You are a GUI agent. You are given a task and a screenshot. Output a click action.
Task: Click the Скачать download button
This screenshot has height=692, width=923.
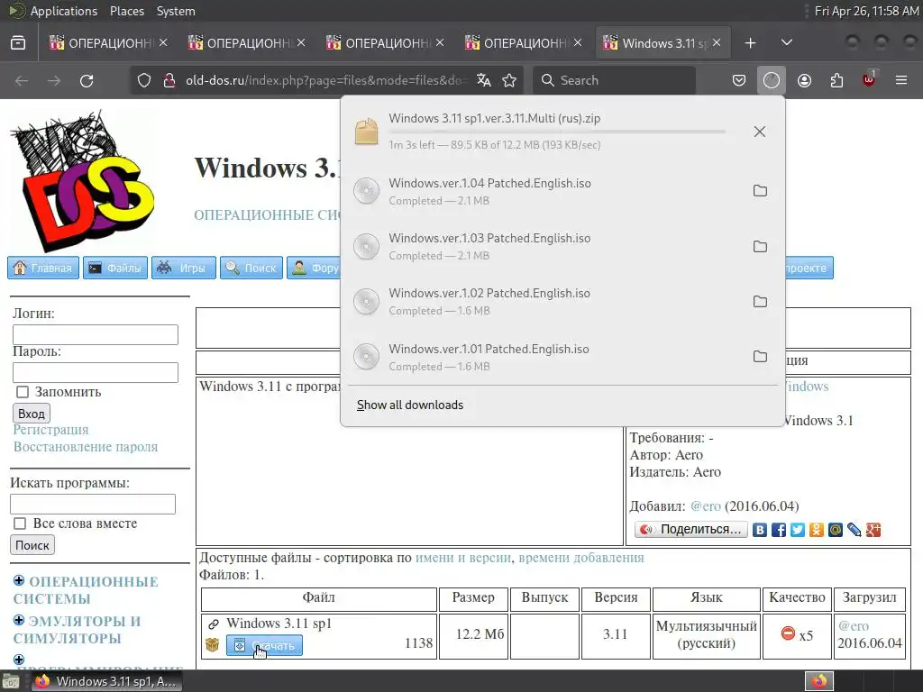264,645
